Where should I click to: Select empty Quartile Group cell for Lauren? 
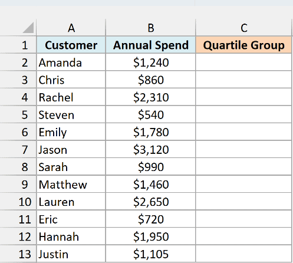coord(243,202)
